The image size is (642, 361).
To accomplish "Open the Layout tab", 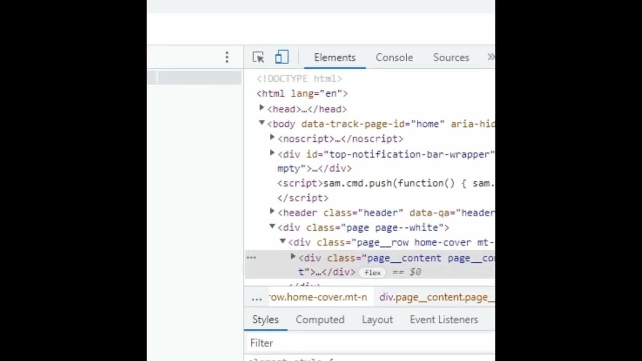I will click(377, 319).
